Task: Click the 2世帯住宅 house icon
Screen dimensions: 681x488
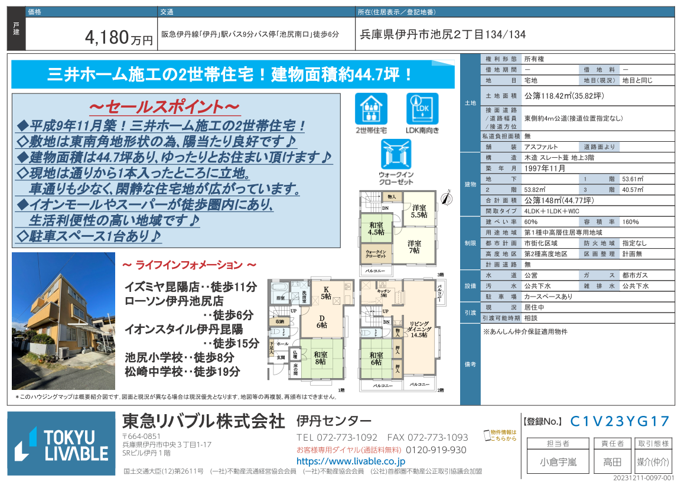Action: [371, 109]
